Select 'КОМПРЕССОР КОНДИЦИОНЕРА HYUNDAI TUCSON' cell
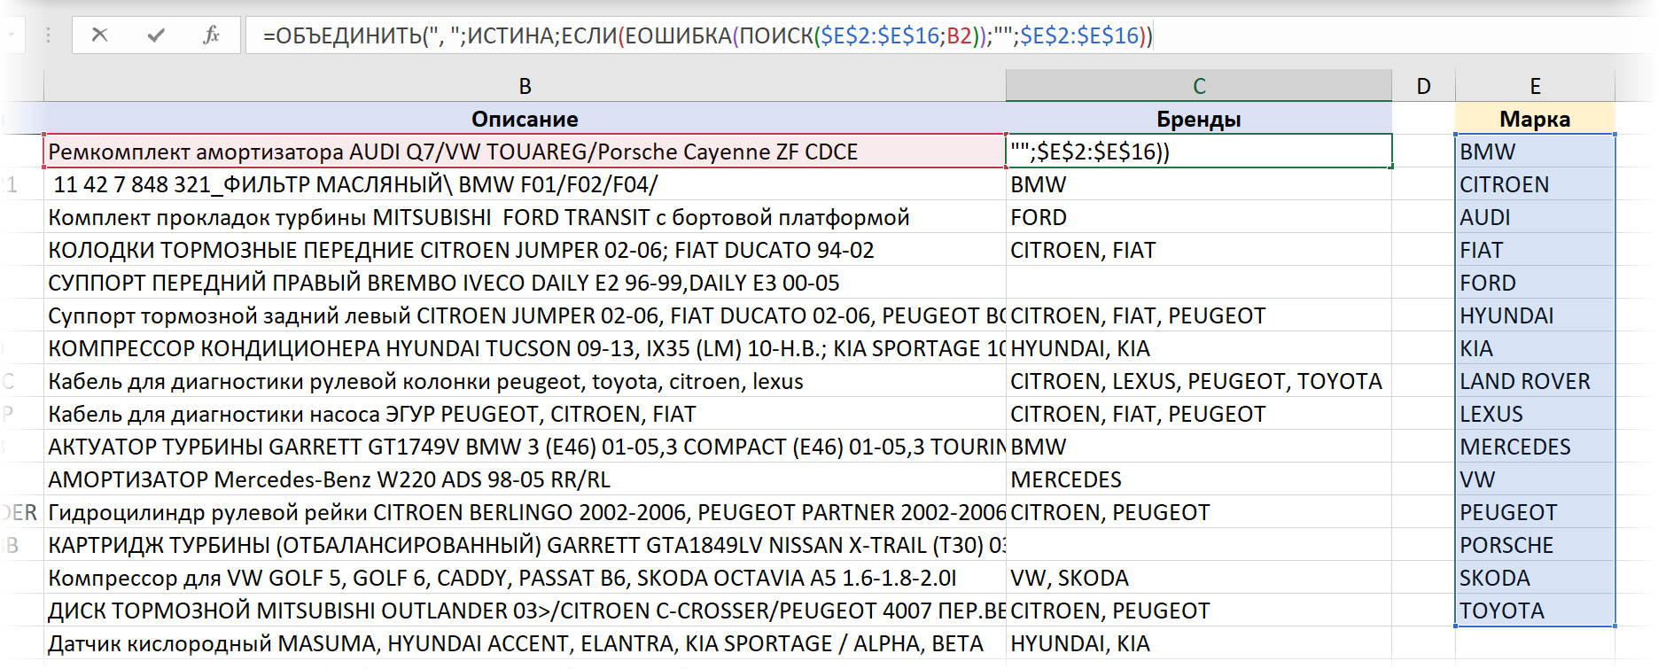Image resolution: width=1658 pixels, height=669 pixels. point(525,348)
